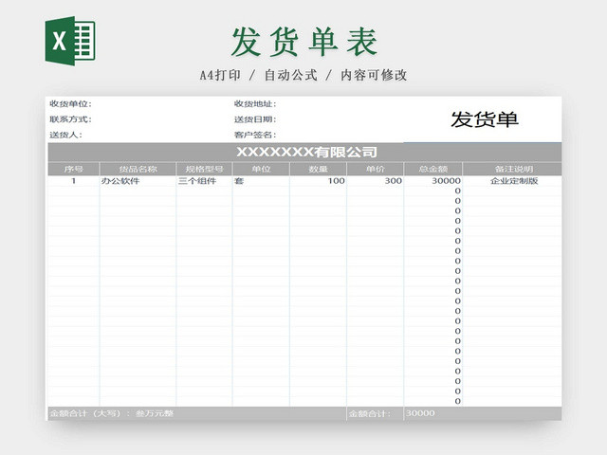Click the 自动公式 subtitle text
This screenshot has width=607, height=455.
[x=291, y=75]
